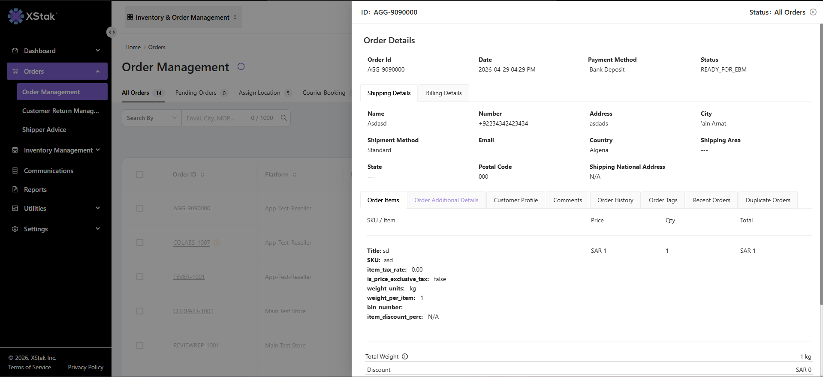Screen dimensions: 823x377
Task: Open the Search By dropdown
Action: pyautogui.click(x=152, y=118)
